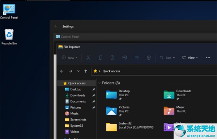Image resolution: width=217 pixels, height=139 pixels.
Task: Open the Pictures folder tile in Folders
Action: click(118, 111)
